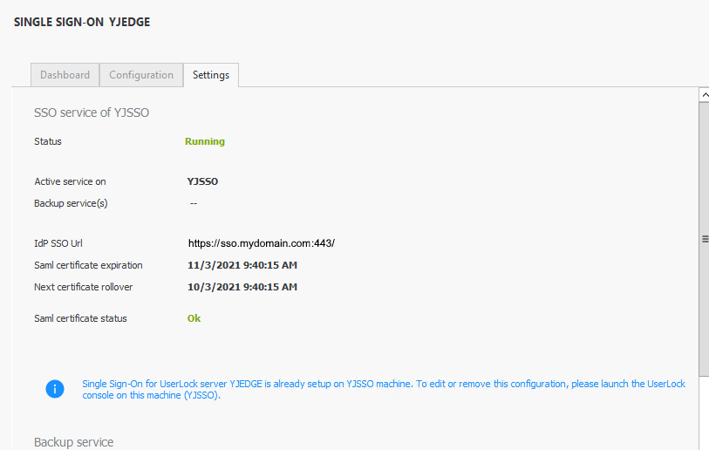Click the Saml certificate status label

click(80, 318)
